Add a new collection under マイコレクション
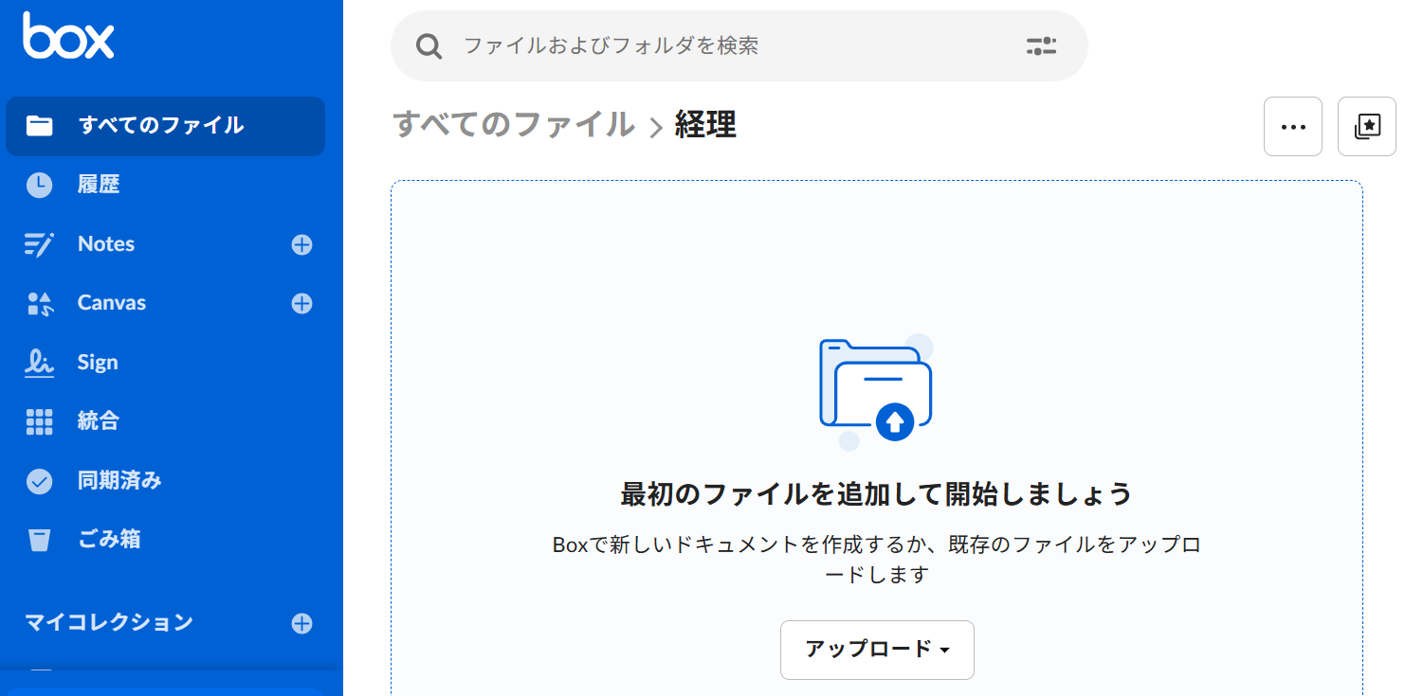The width and height of the screenshot is (1405, 696). click(x=301, y=622)
